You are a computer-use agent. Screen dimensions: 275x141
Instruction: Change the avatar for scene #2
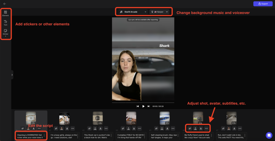pos(61,129)
